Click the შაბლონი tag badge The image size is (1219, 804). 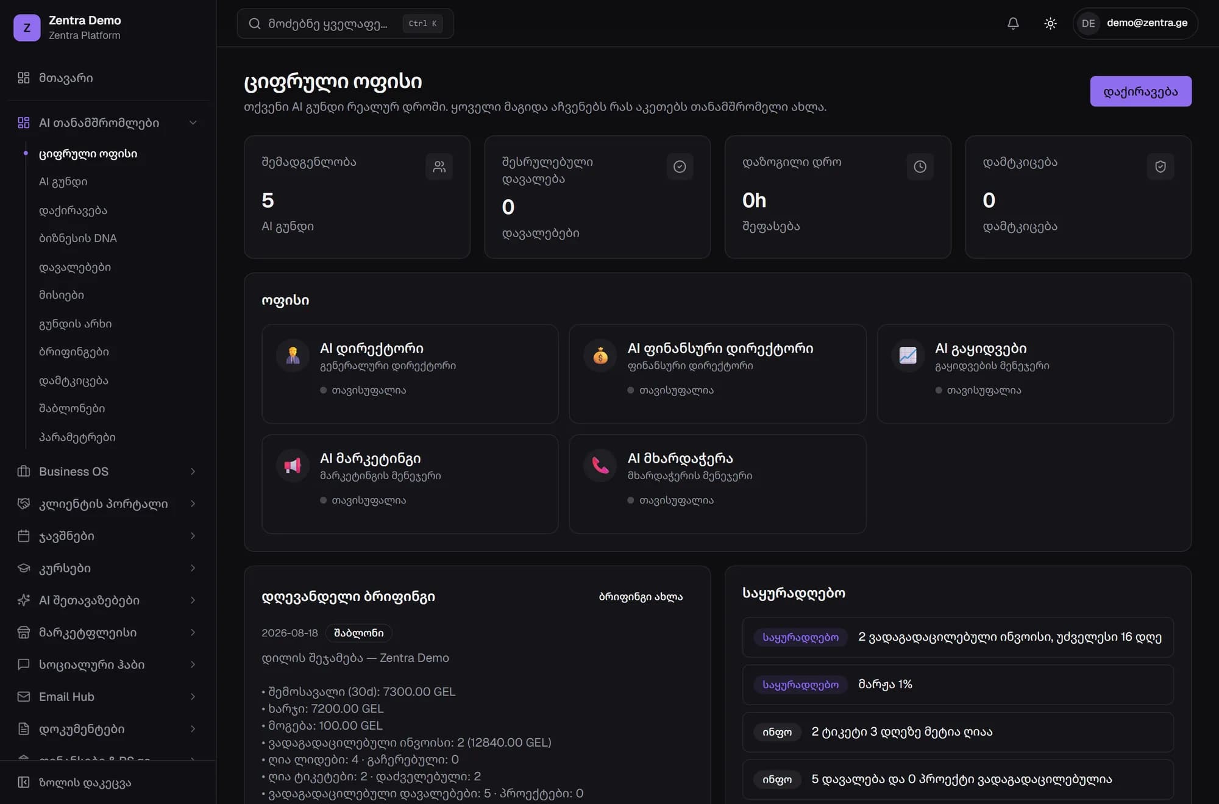click(x=359, y=633)
